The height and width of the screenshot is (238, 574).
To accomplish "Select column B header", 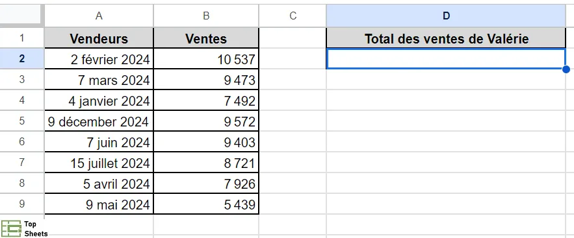I will [206, 16].
